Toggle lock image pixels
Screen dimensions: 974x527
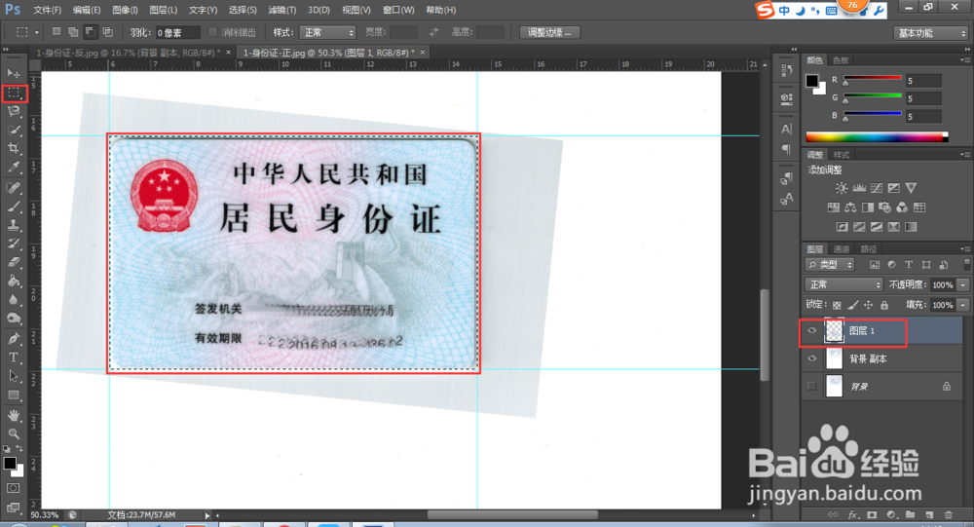[x=853, y=305]
